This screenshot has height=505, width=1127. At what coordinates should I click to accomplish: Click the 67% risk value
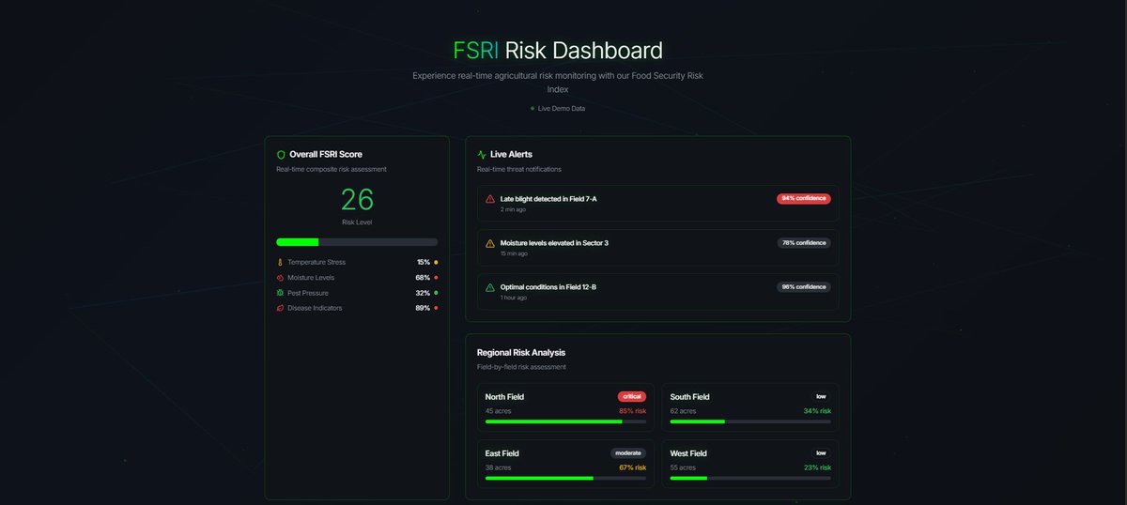pos(632,467)
